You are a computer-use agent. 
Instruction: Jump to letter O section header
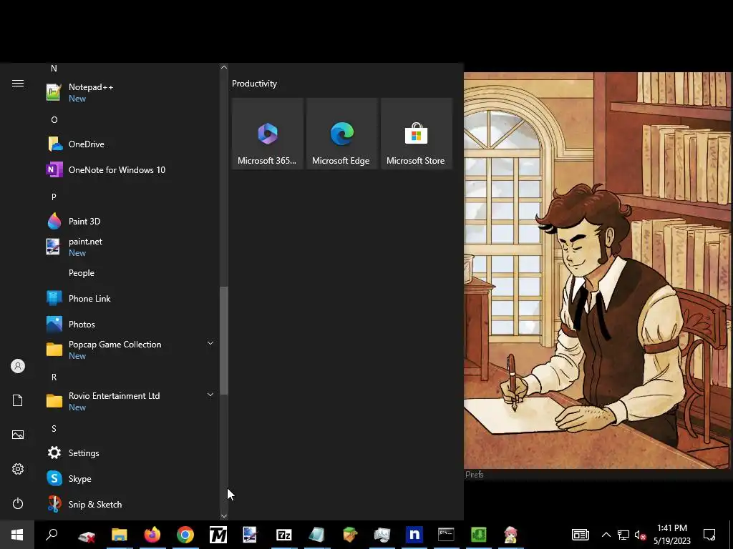[54, 120]
